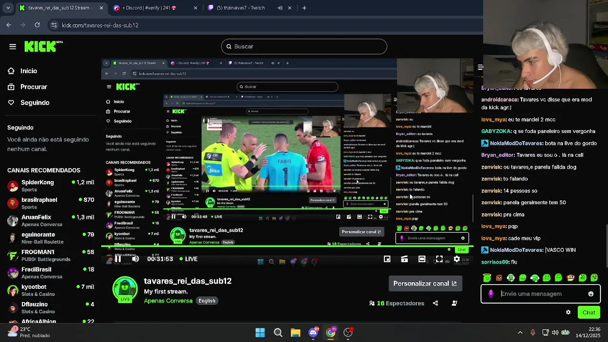Open player settings gear
The height and width of the screenshot is (342, 608).
(x=456, y=259)
